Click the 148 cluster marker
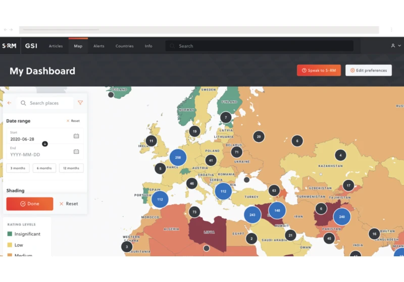404x282 pixels. (277, 210)
